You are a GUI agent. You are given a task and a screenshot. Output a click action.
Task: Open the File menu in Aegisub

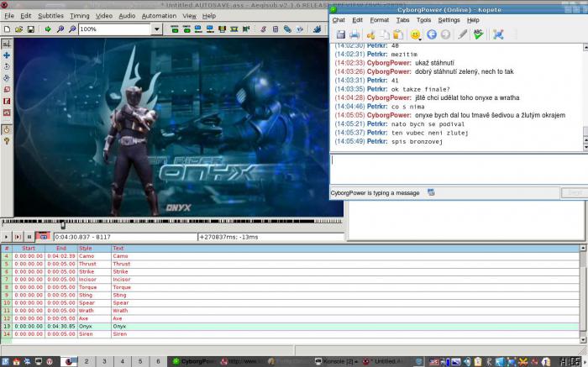(9, 16)
